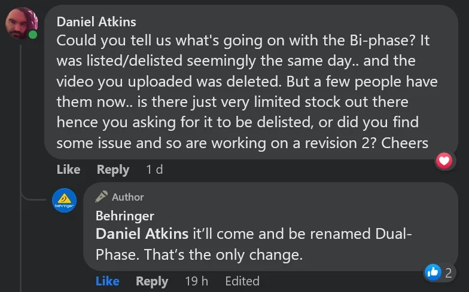Click the green online status dot

32,35
